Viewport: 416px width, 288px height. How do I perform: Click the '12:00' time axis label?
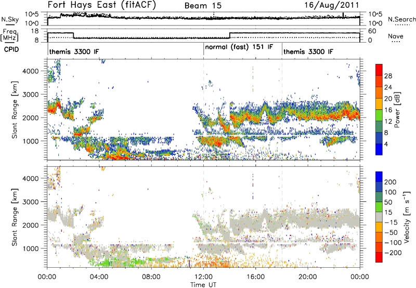coord(203,277)
